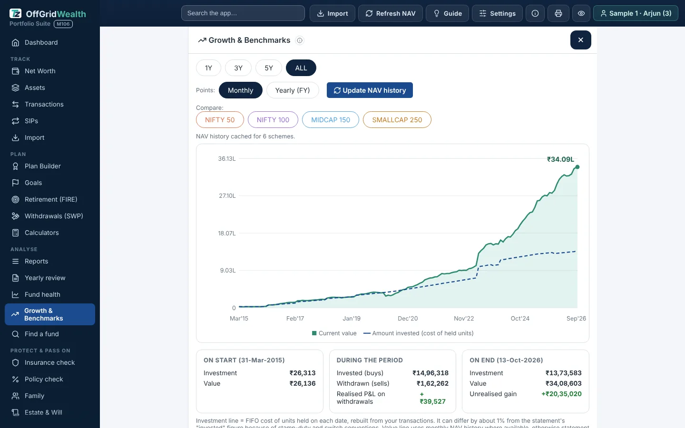Open Calculators section
The image size is (685, 428).
tap(50, 233)
